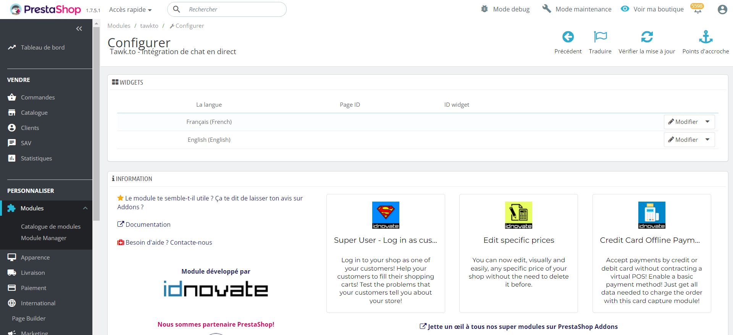Click the Commandes basket icon
Image resolution: width=733 pixels, height=335 pixels.
coord(12,97)
